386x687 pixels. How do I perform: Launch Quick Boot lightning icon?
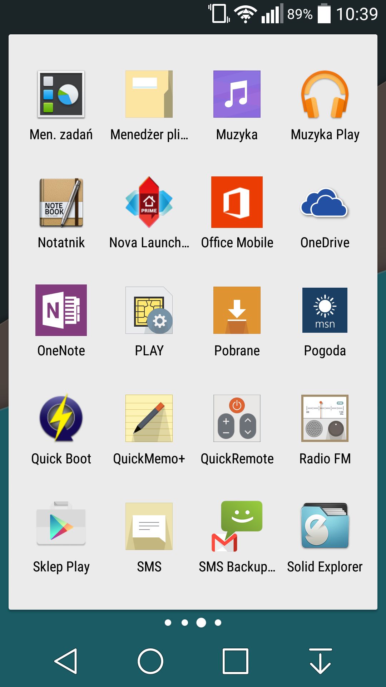(61, 418)
